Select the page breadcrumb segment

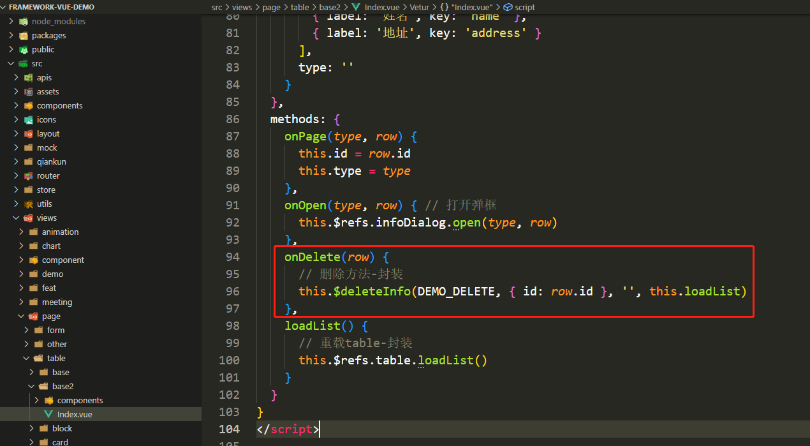point(271,7)
